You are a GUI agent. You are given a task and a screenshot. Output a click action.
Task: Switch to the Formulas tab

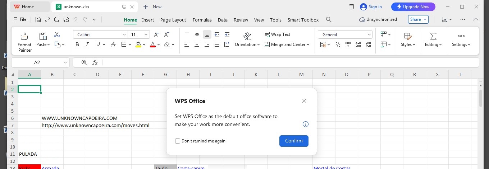pyautogui.click(x=202, y=20)
